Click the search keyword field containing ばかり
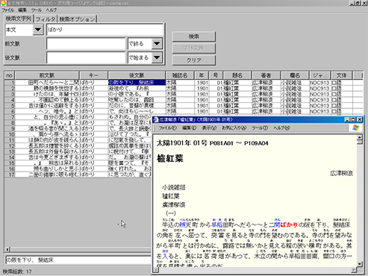Screen dimensions: 368x276 point(105,30)
